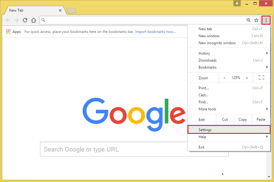Expand the More tools submenu
274x182 pixels.
(x=229, y=109)
